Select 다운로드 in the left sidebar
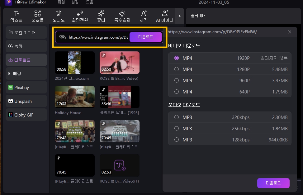 (26, 60)
